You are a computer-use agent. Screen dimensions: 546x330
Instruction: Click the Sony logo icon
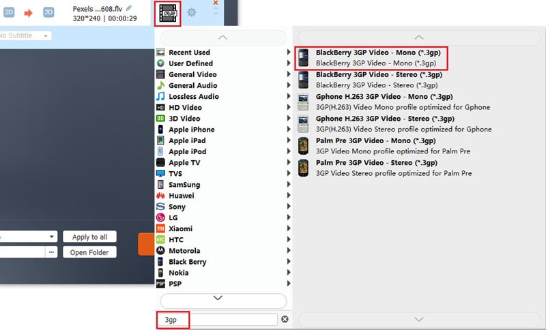pyautogui.click(x=160, y=207)
